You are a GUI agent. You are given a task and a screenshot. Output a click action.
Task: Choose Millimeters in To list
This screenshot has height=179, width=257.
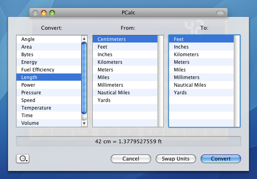(x=201, y=77)
